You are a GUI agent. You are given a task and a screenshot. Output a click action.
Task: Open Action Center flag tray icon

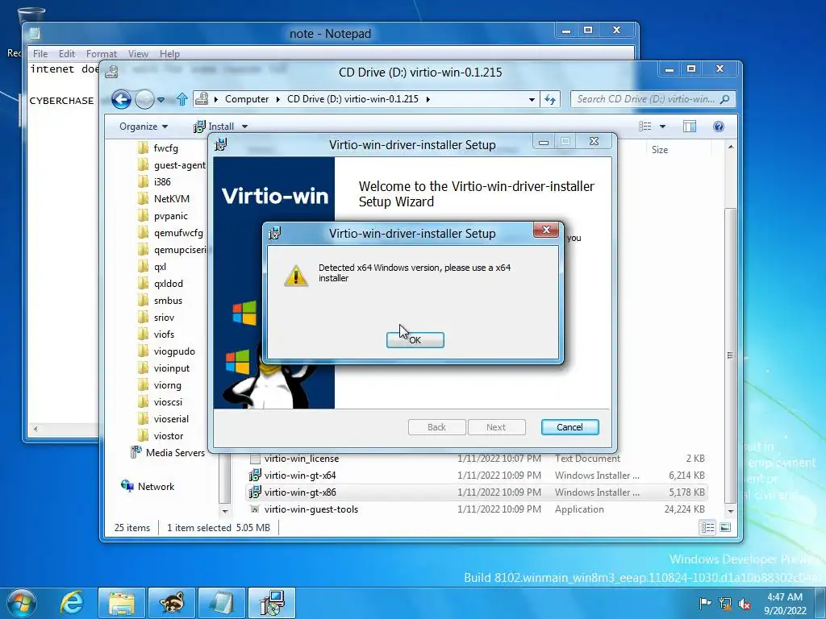click(x=705, y=603)
